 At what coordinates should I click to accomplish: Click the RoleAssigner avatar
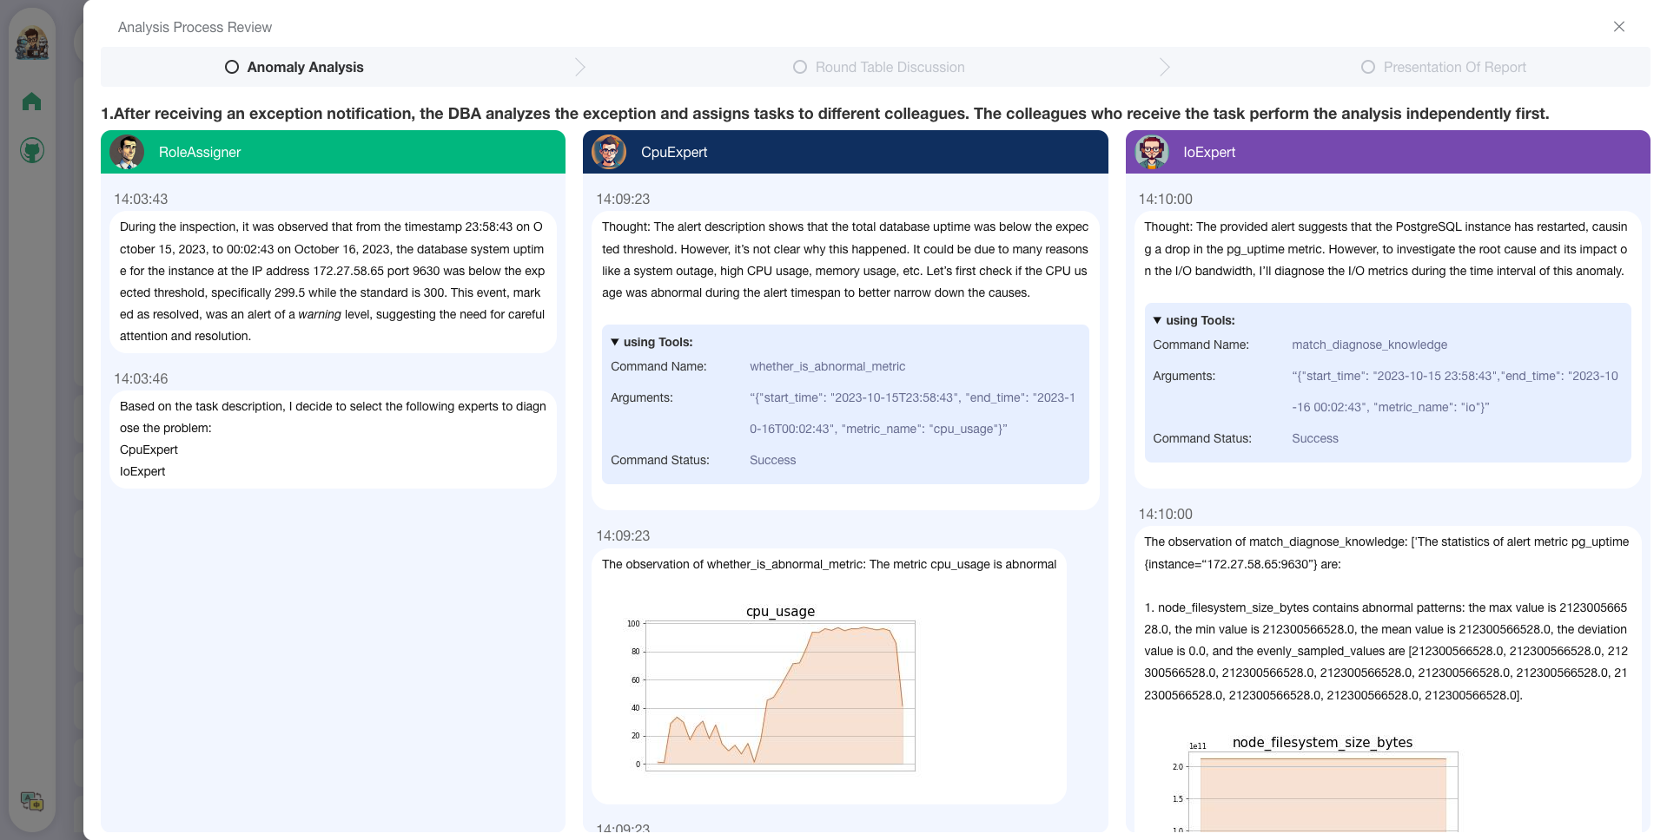(x=127, y=152)
